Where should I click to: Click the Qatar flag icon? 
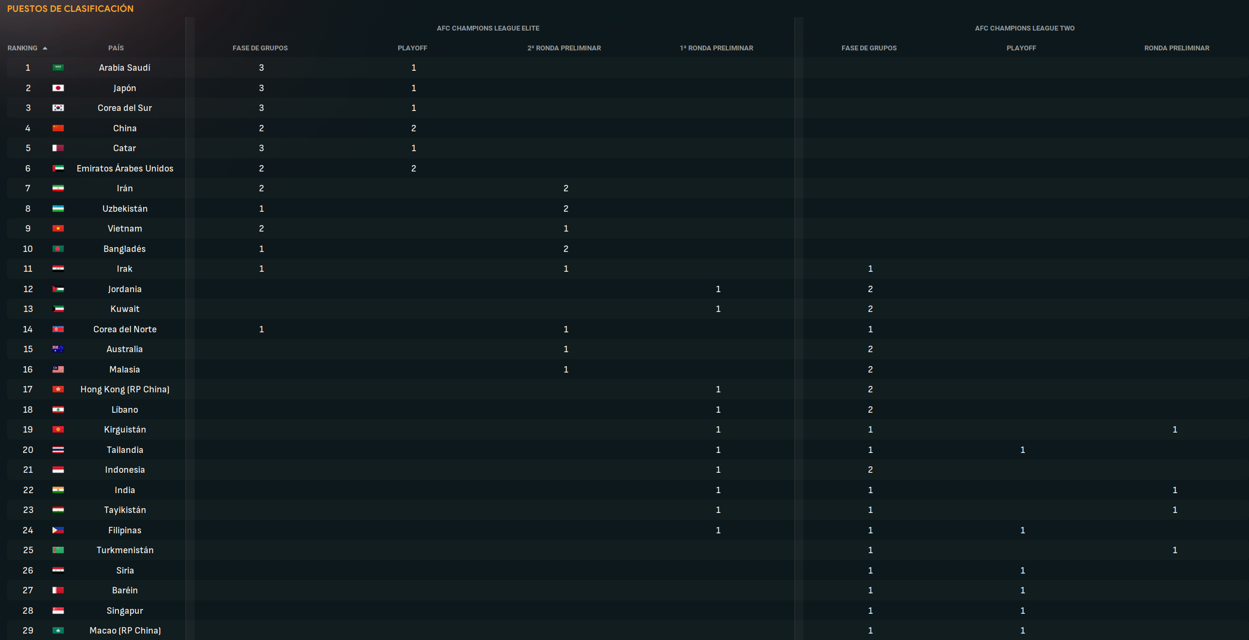coord(58,148)
